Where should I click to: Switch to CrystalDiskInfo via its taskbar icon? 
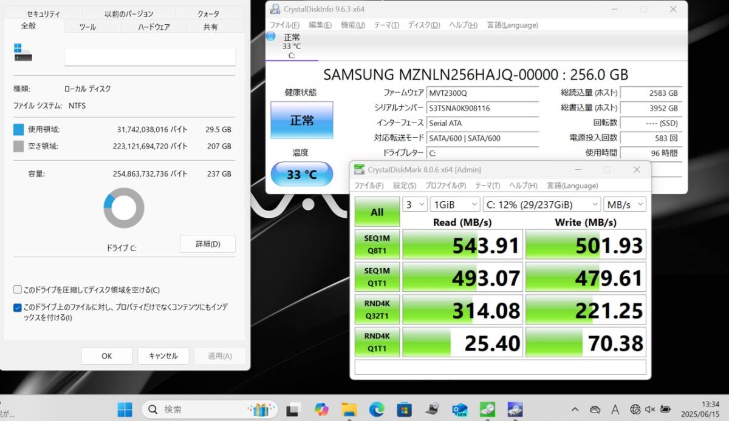[x=515, y=409]
